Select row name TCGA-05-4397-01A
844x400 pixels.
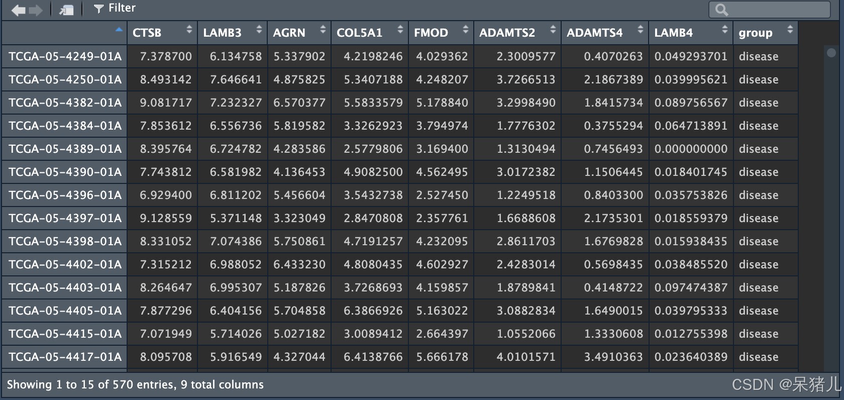tap(65, 218)
